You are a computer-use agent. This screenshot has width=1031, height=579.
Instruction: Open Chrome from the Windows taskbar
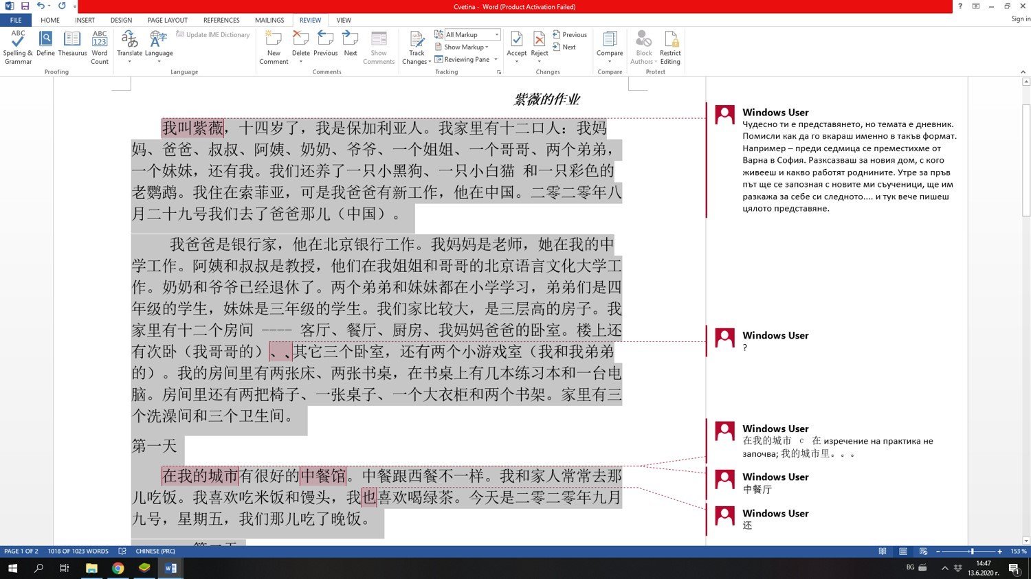click(118, 568)
